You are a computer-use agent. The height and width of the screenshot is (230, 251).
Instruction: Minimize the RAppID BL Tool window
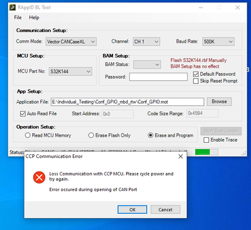(201, 8)
